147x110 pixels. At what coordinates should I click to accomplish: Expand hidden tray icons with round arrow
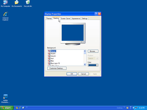[134, 108]
